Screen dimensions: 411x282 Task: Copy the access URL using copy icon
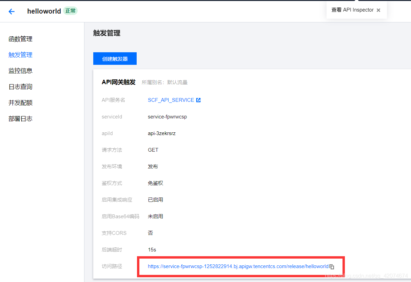(x=331, y=267)
